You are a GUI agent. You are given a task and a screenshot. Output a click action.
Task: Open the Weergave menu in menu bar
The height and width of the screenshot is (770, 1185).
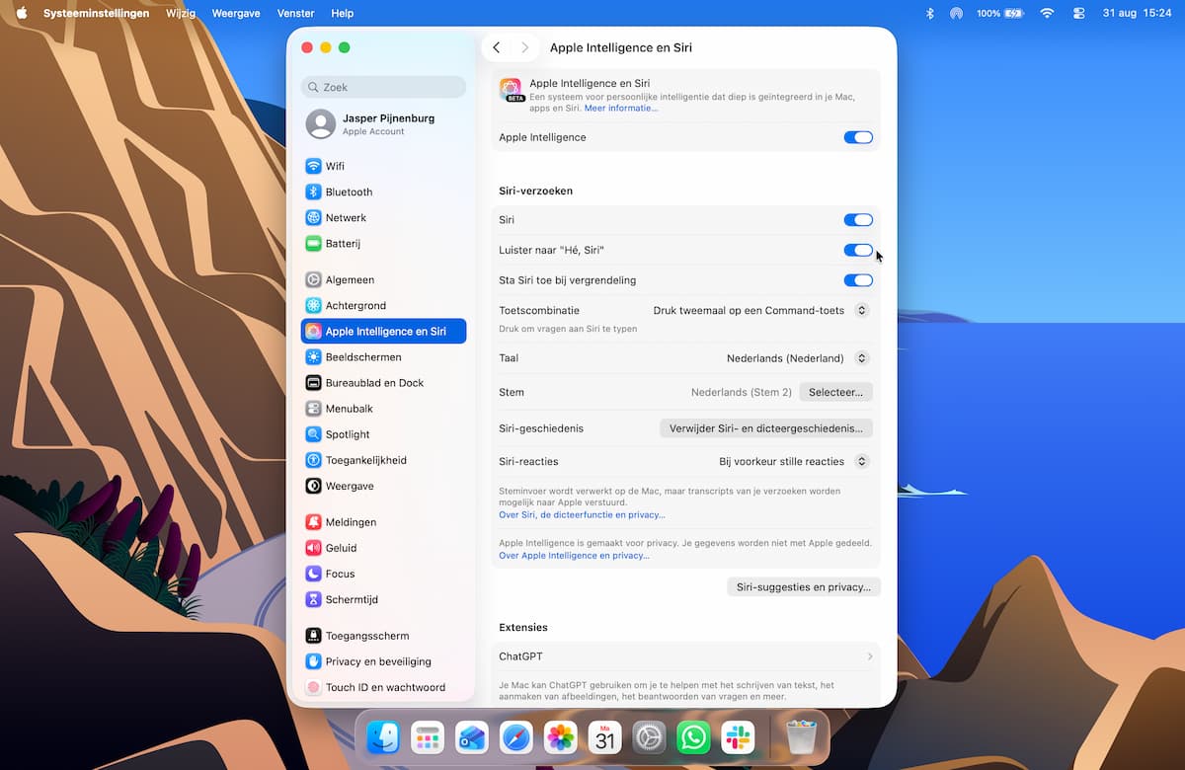(234, 13)
